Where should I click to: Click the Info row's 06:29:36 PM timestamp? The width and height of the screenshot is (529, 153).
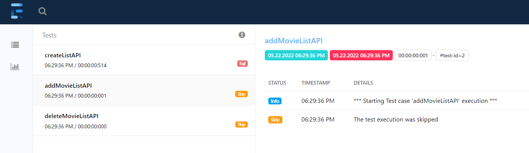tap(318, 101)
